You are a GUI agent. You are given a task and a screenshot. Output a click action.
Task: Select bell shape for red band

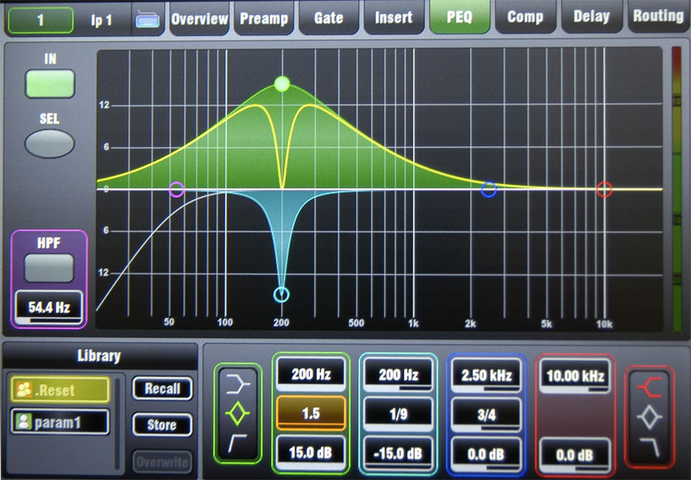(650, 416)
